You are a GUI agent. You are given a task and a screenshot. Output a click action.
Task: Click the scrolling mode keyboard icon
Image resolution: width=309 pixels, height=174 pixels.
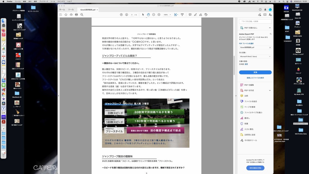182,15
